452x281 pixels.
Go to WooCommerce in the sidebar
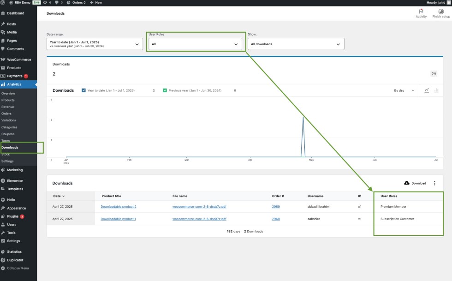coord(19,60)
